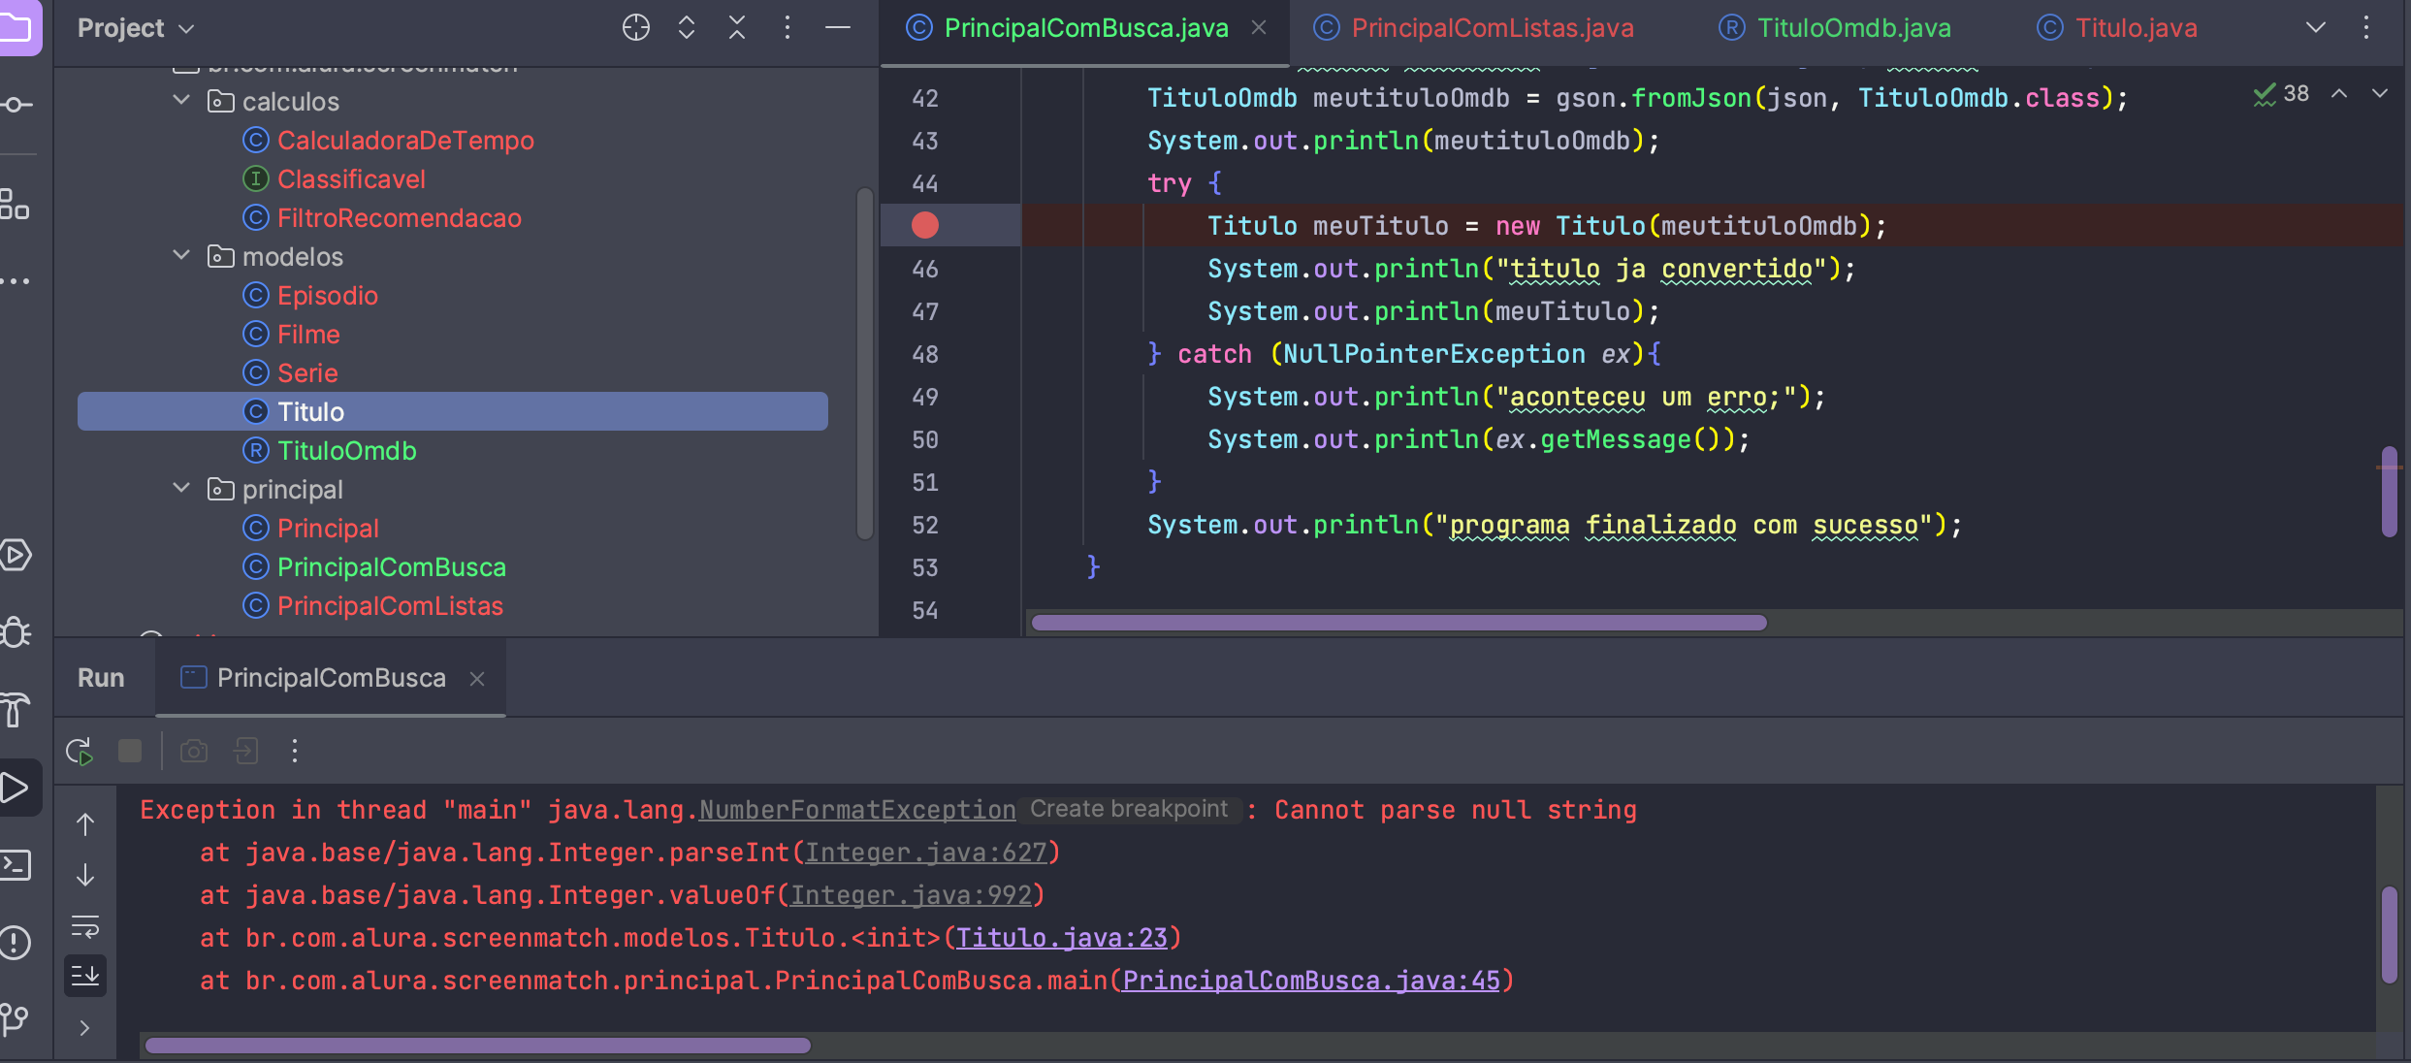Click the editor horizontal scrollbar
The height and width of the screenshot is (1063, 2411).
tap(1398, 623)
